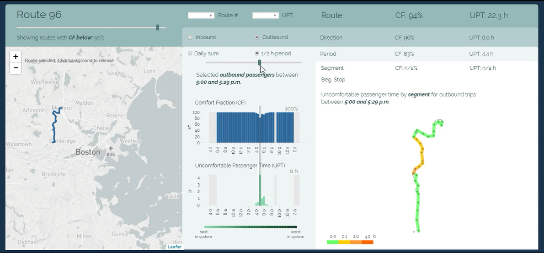Image resolution: width=544 pixels, height=253 pixels.
Task: Select the Inbound direction radio button
Action: 190,37
